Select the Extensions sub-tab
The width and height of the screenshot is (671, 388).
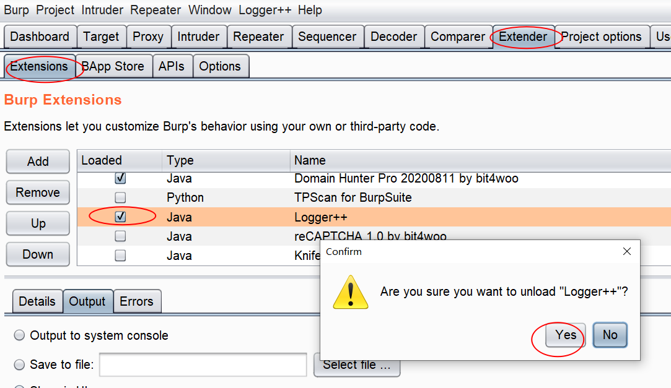click(x=39, y=67)
